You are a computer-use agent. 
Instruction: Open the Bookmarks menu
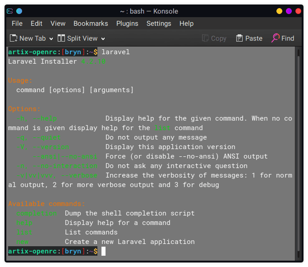[91, 23]
